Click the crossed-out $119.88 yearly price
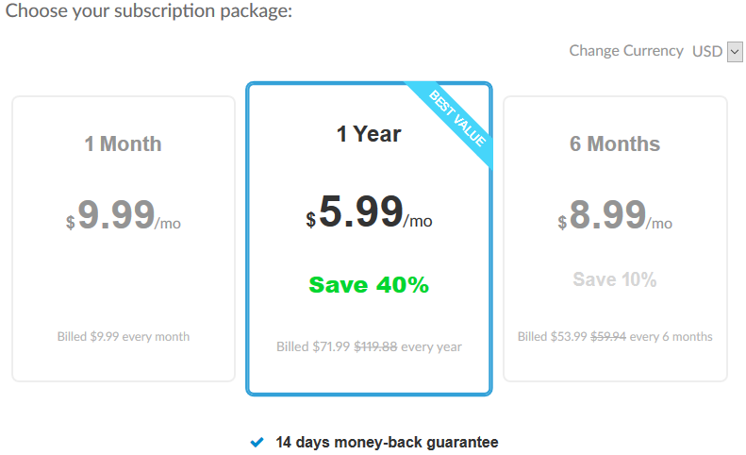The width and height of the screenshot is (746, 455). [375, 346]
